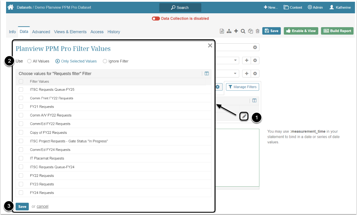Image resolution: width=357 pixels, height=215 pixels.
Task: Click the duplicate dataset icon
Action: (x=250, y=31)
